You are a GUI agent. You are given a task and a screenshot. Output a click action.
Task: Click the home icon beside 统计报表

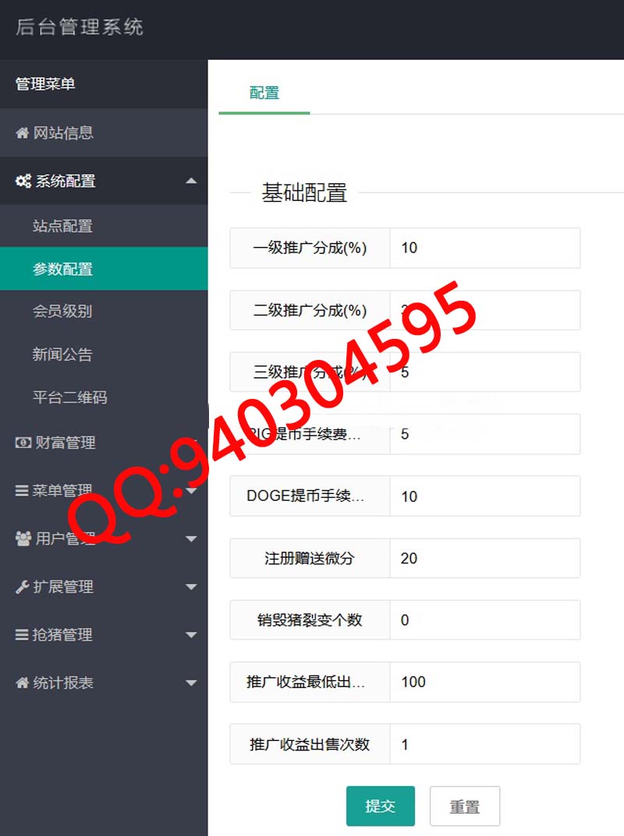click(x=22, y=683)
